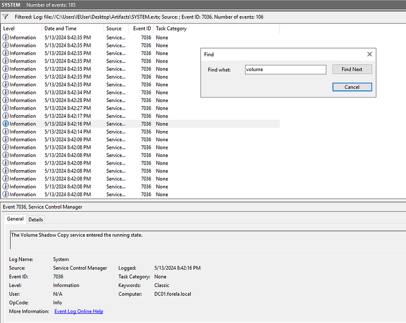This screenshot has height=323, width=406.
Task: Click the info icon in the highlighted 8:42:16 PM row
Action: pyautogui.click(x=6, y=123)
